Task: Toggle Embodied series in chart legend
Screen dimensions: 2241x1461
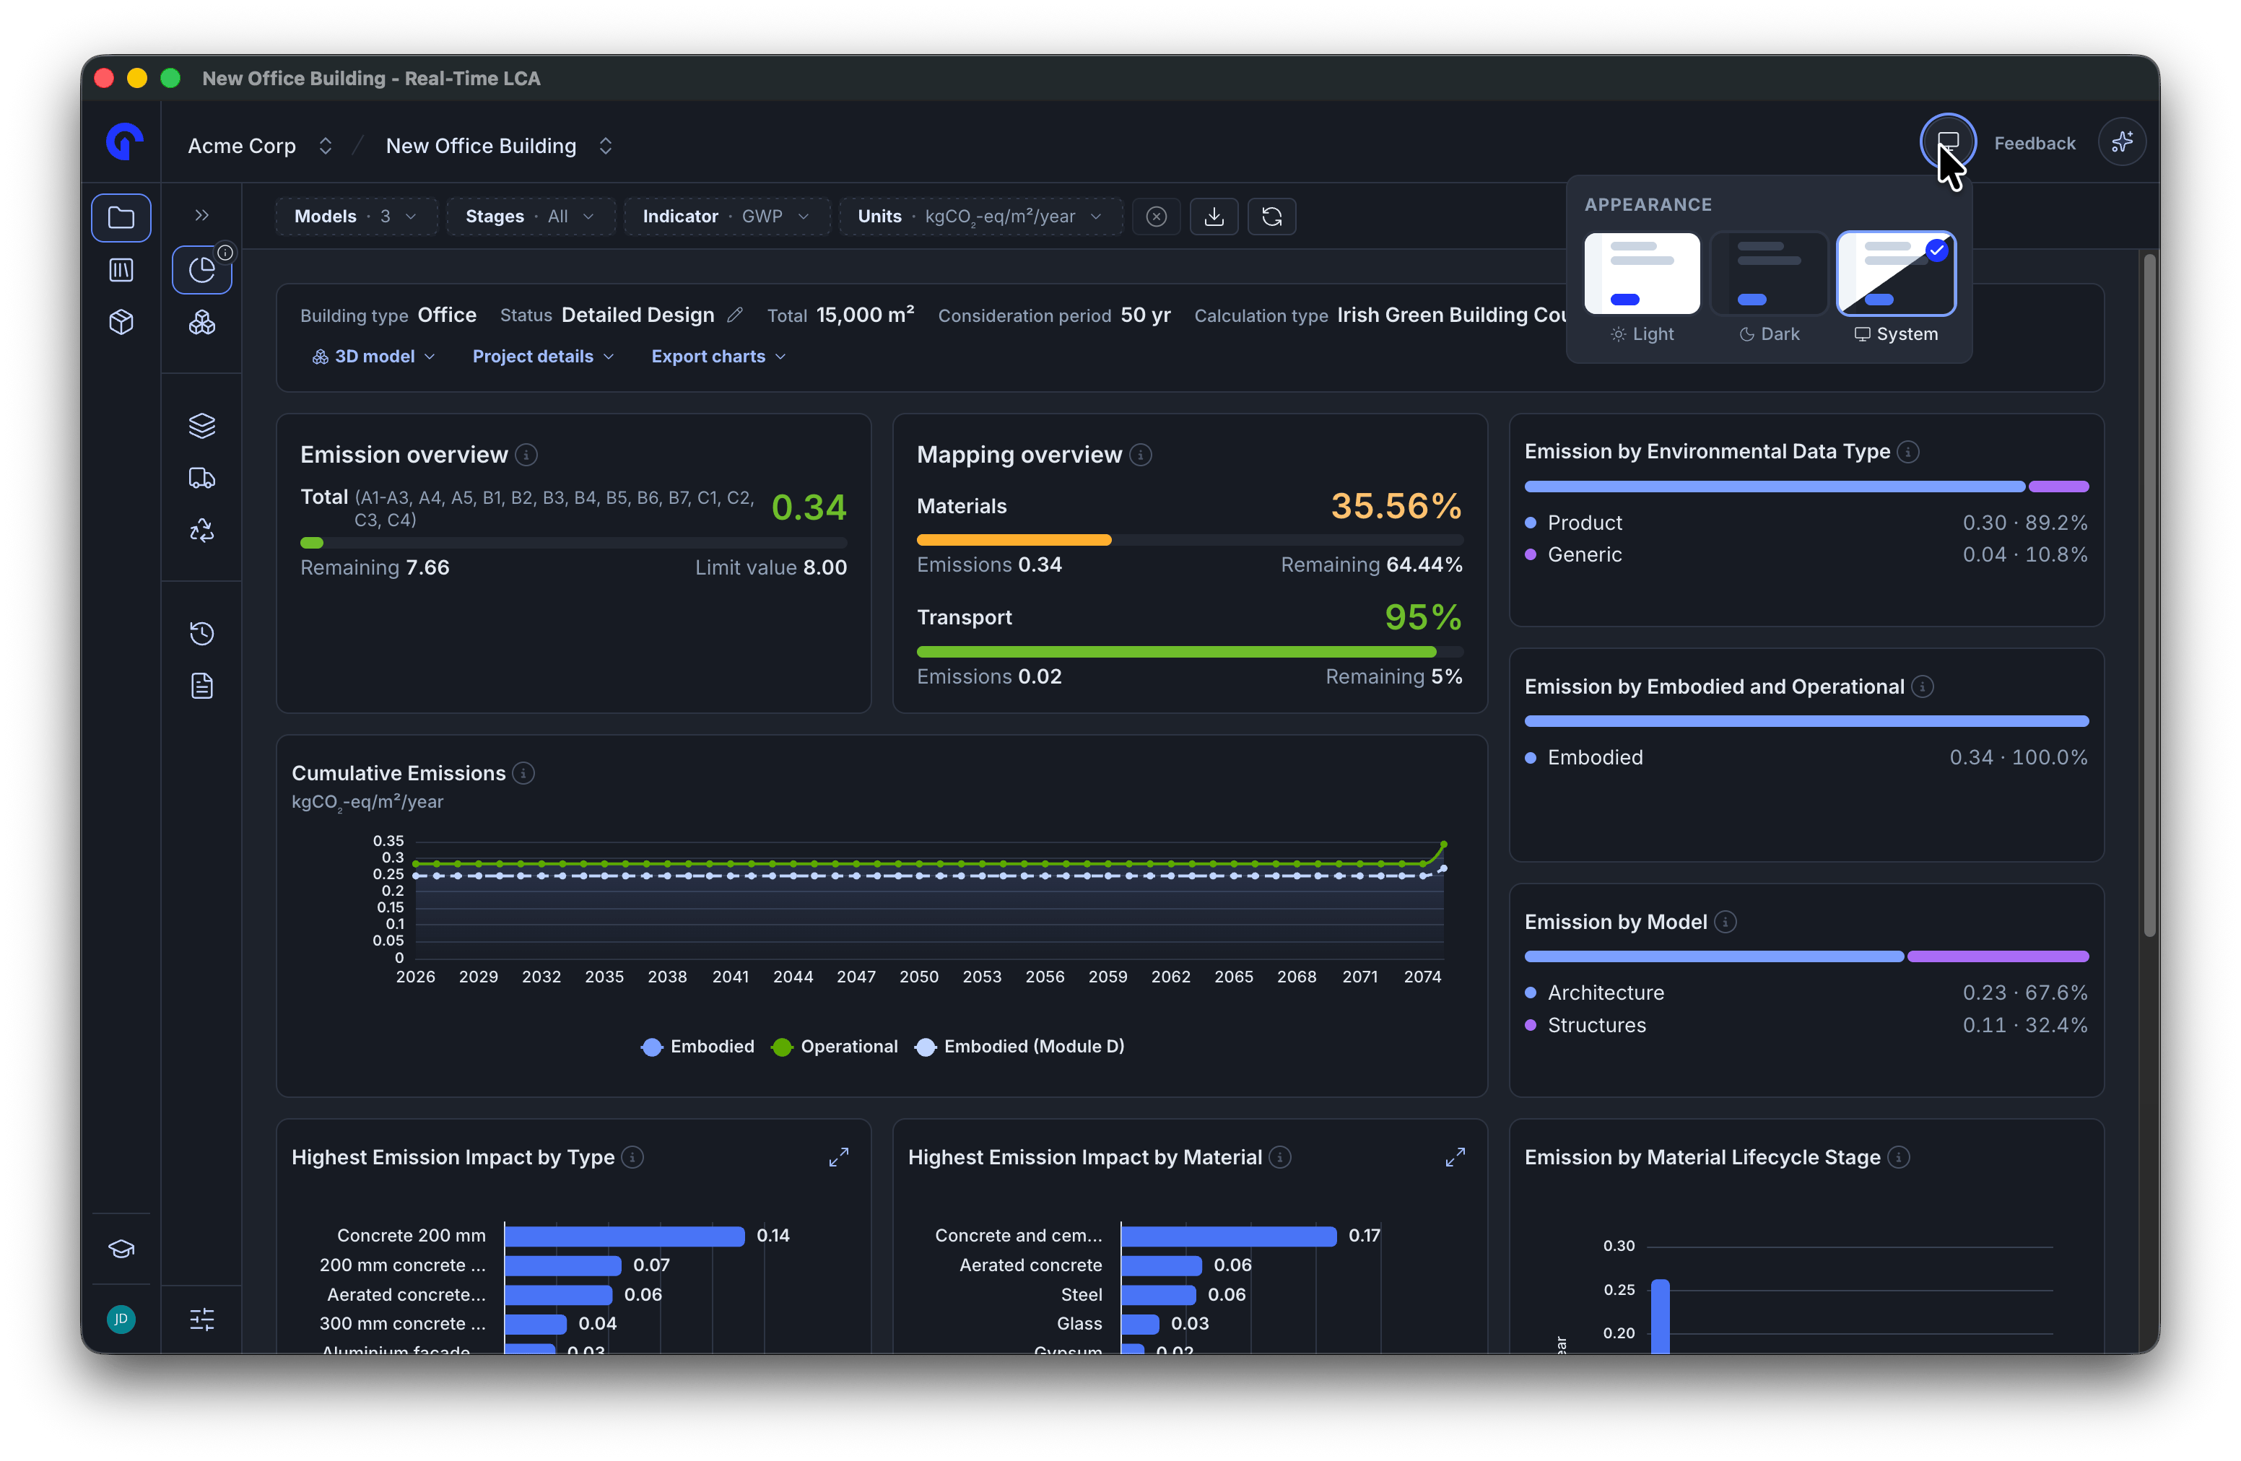Action: click(x=697, y=1047)
